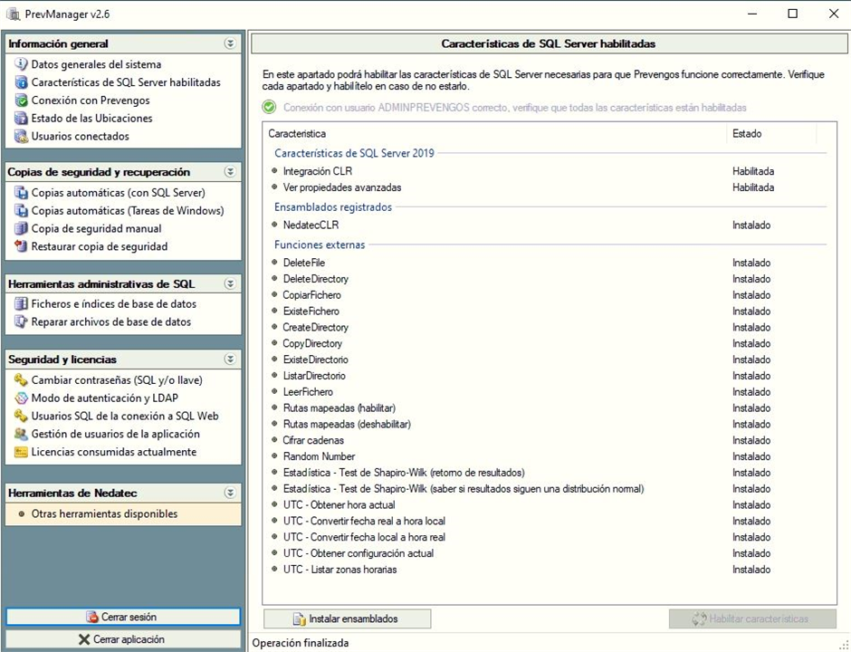The image size is (851, 652).
Task: Click the Estado de las Ubicaciones icon
Action: (21, 119)
